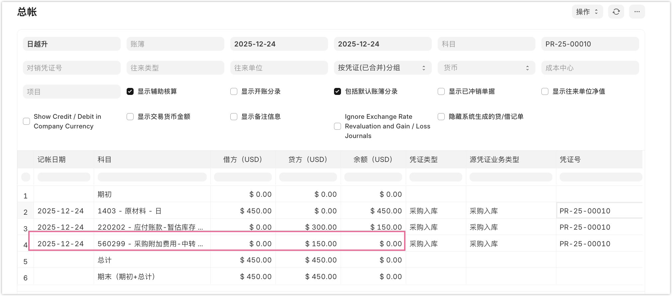Viewport: 672px width, 296px height.
Task: Expand the 按凭证(已合并)分组 dropdown
Action: [382, 68]
